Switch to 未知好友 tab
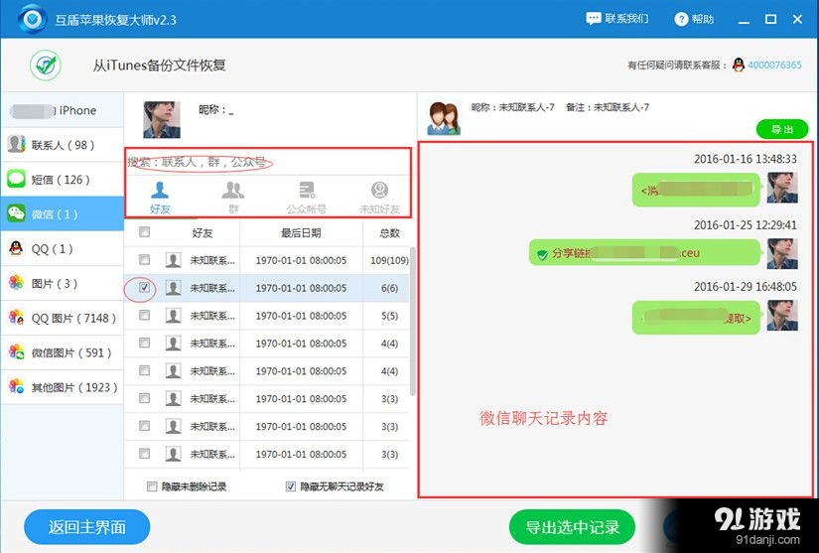 (379, 198)
